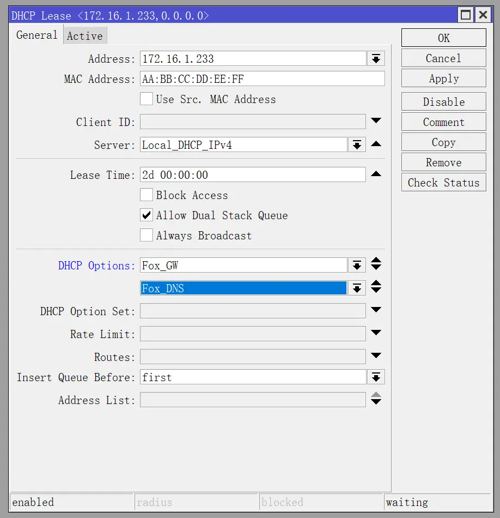The height and width of the screenshot is (518, 500).
Task: Click the highlighted Fox_DNS field
Action: pyautogui.click(x=243, y=288)
